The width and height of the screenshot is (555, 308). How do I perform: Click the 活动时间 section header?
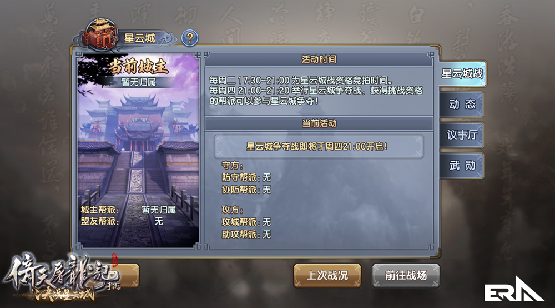pyautogui.click(x=319, y=59)
